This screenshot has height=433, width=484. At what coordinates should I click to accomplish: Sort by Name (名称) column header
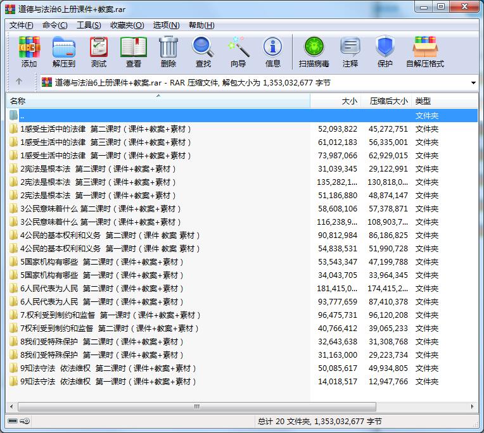pyautogui.click(x=158, y=101)
